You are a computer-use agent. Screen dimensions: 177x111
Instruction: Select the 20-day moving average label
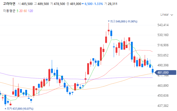21,11
